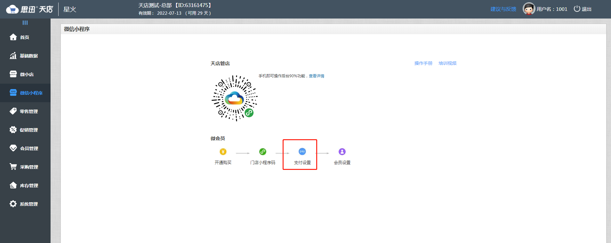This screenshot has height=243, width=611.
Task: Click the 会员管理 diamond icon
Action: (13, 148)
